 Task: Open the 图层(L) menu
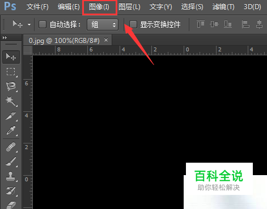(129, 7)
